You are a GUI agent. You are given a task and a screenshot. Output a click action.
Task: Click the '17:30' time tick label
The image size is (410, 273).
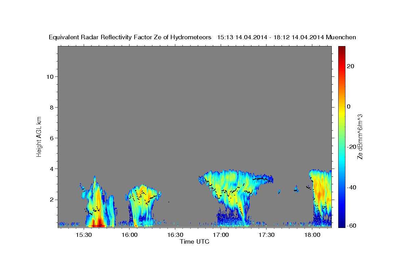(266, 235)
